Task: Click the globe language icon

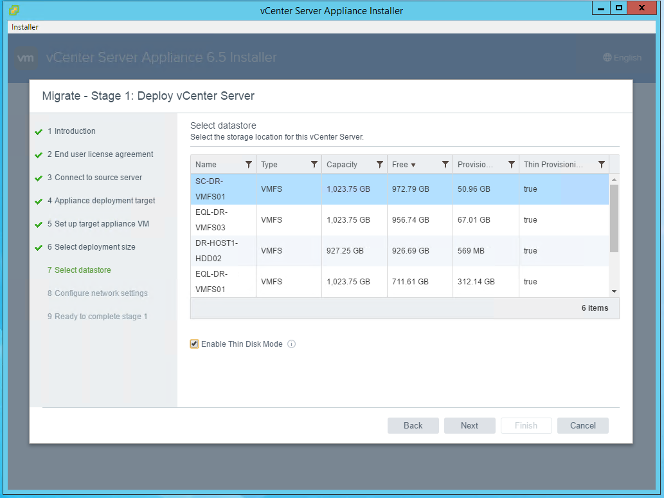Action: [607, 58]
